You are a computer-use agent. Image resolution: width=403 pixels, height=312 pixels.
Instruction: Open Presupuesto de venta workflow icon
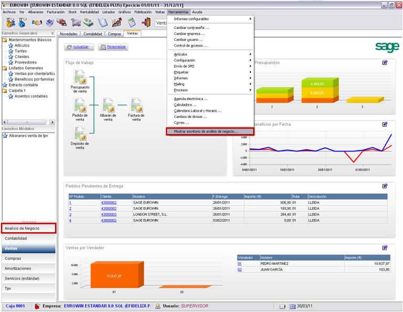(x=80, y=77)
